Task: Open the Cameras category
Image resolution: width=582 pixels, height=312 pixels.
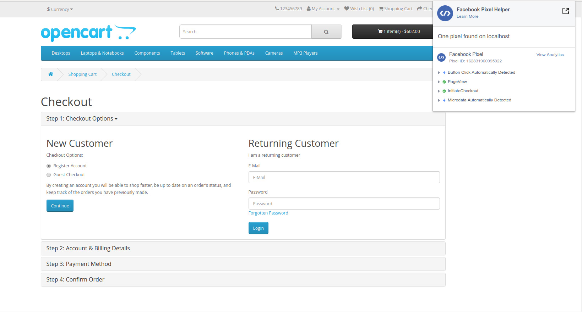Action: coord(274,53)
